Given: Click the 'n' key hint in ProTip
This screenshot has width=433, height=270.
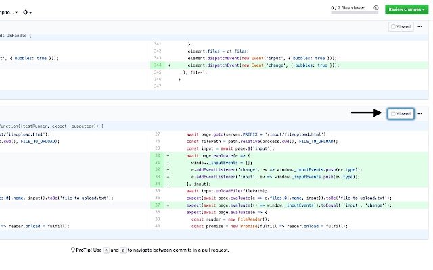Looking at the screenshot, I should pos(106,250).
